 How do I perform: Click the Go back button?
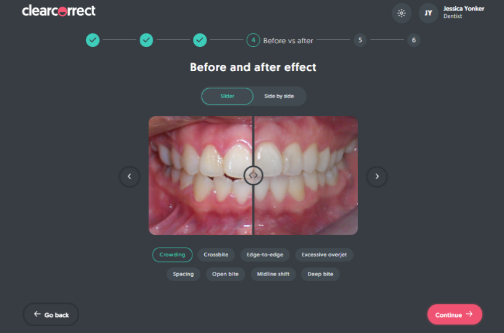(51, 314)
